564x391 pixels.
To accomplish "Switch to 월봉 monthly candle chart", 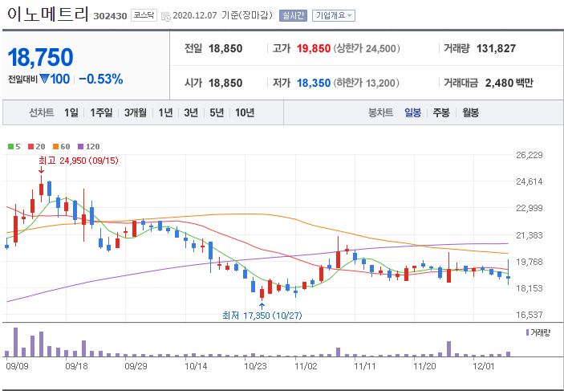I will (x=470, y=112).
